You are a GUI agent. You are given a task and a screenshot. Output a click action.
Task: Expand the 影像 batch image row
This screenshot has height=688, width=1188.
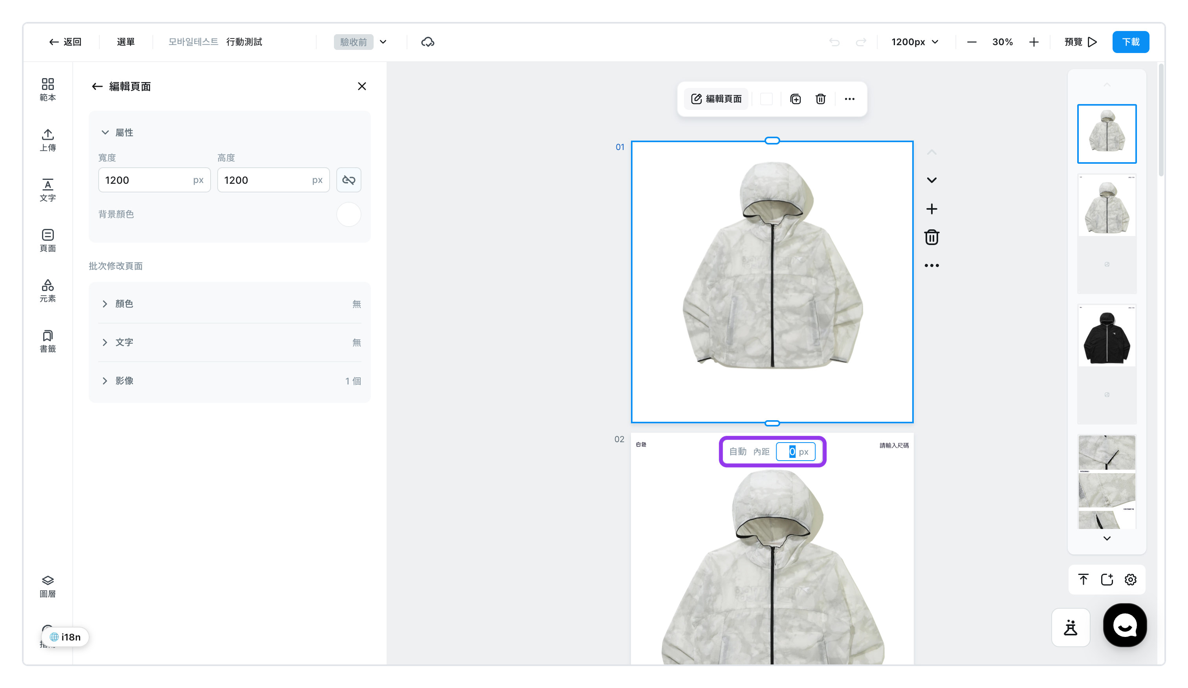point(229,381)
